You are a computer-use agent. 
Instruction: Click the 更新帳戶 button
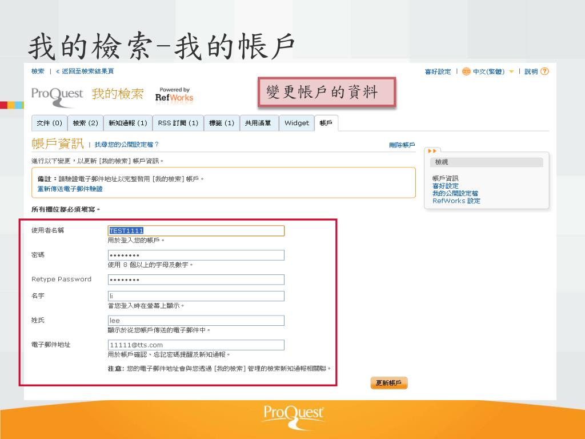[388, 383]
